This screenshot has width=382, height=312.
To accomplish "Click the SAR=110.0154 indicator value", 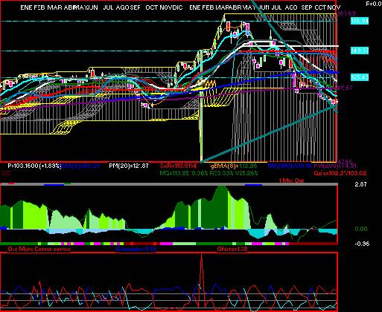I will click(x=178, y=166).
